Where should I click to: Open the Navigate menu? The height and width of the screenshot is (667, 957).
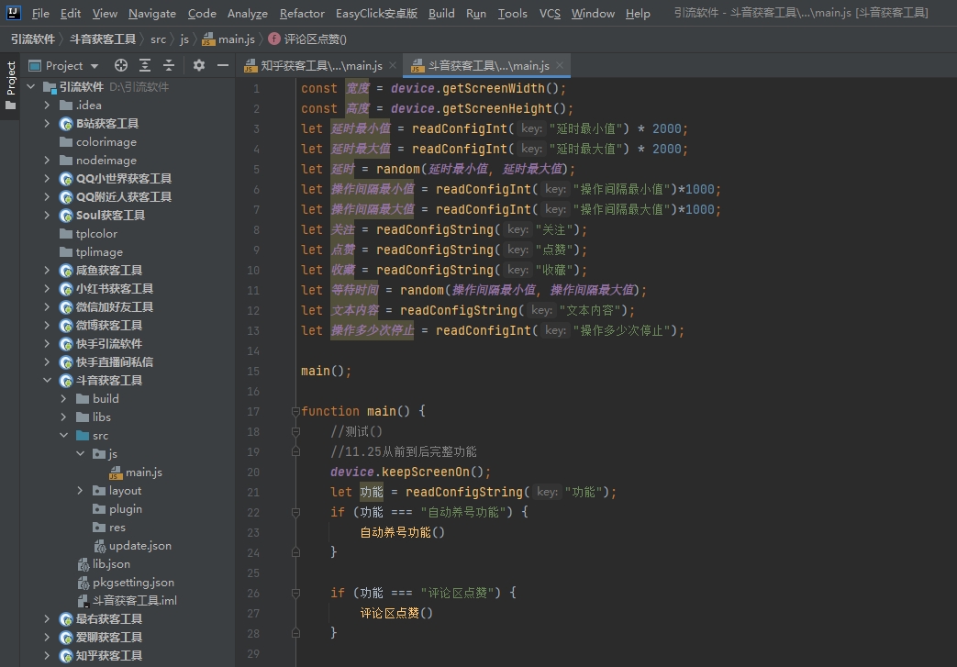152,14
